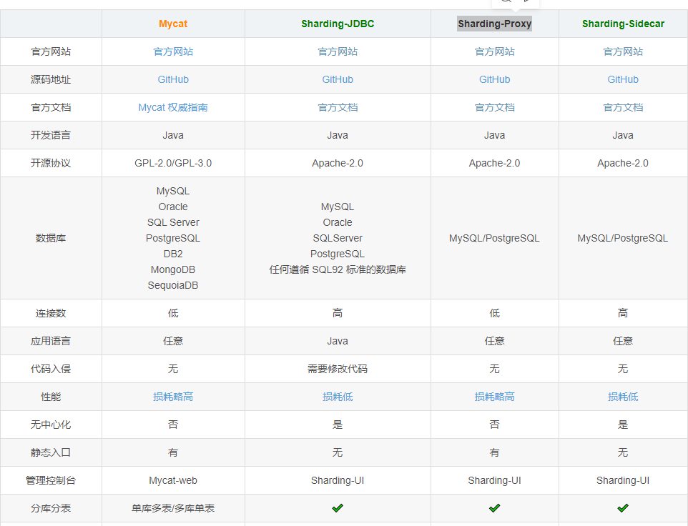Viewport: 688px width, 526px height.
Task: Click the 应用语言 row label
Action: tap(51, 341)
